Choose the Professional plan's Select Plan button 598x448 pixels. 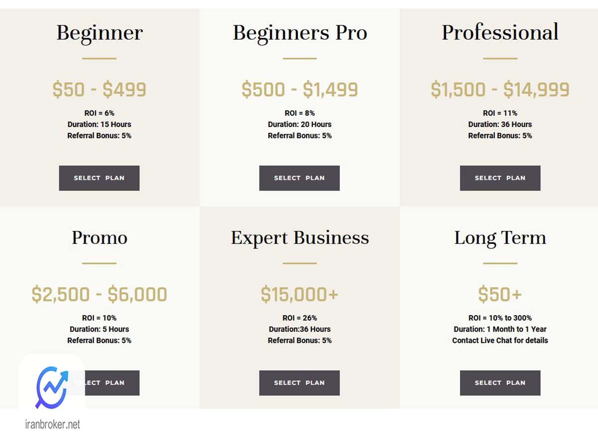pos(500,178)
